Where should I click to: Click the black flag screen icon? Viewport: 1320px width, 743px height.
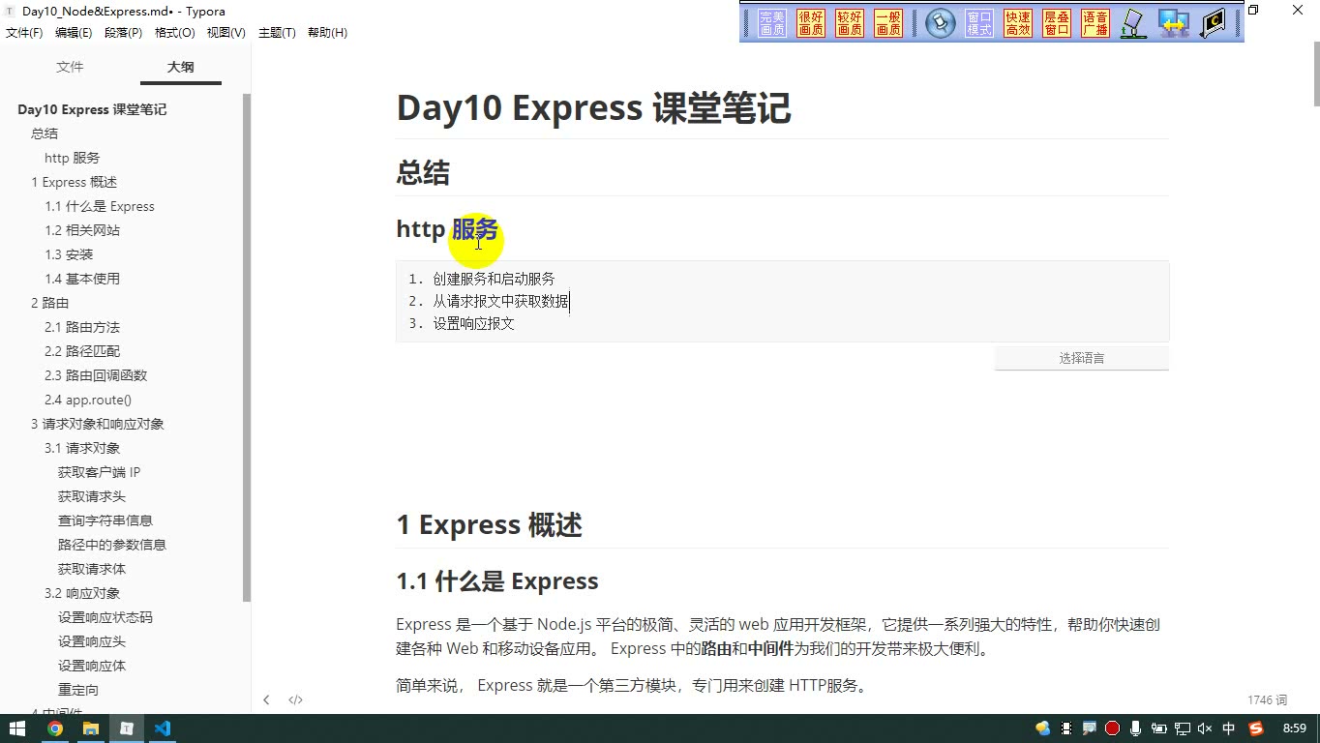coord(1213,23)
